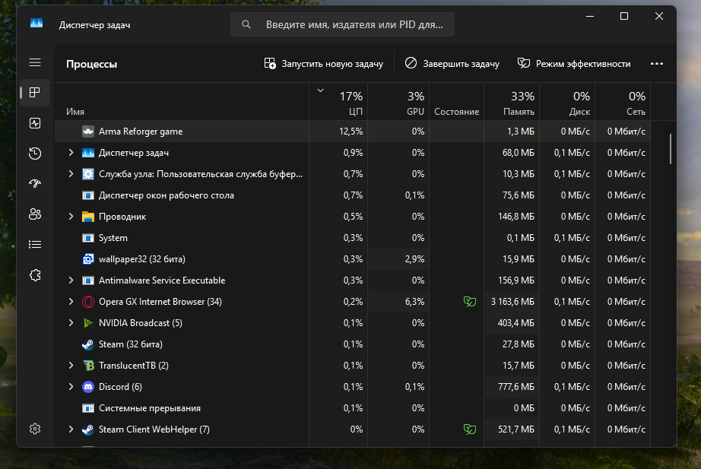
Task: Click the Opera GX browser icon
Action: pyautogui.click(x=88, y=302)
